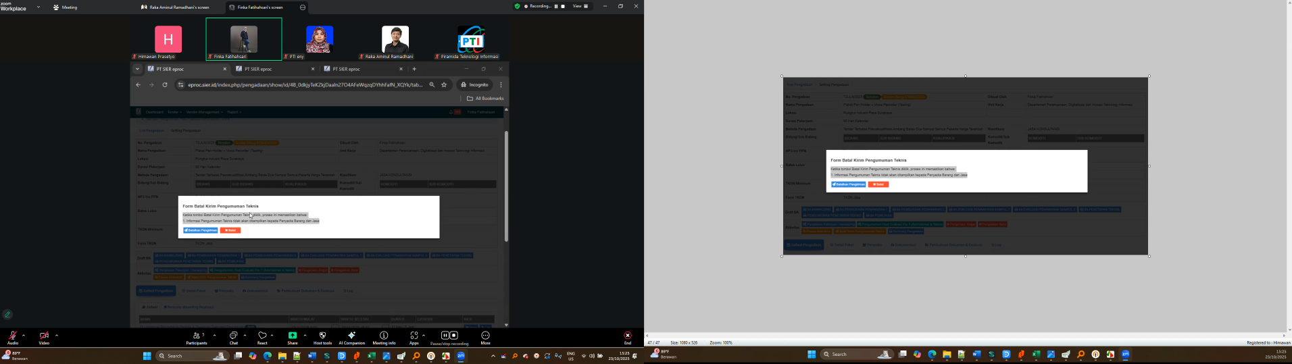Start camera using the Video button

(44, 338)
